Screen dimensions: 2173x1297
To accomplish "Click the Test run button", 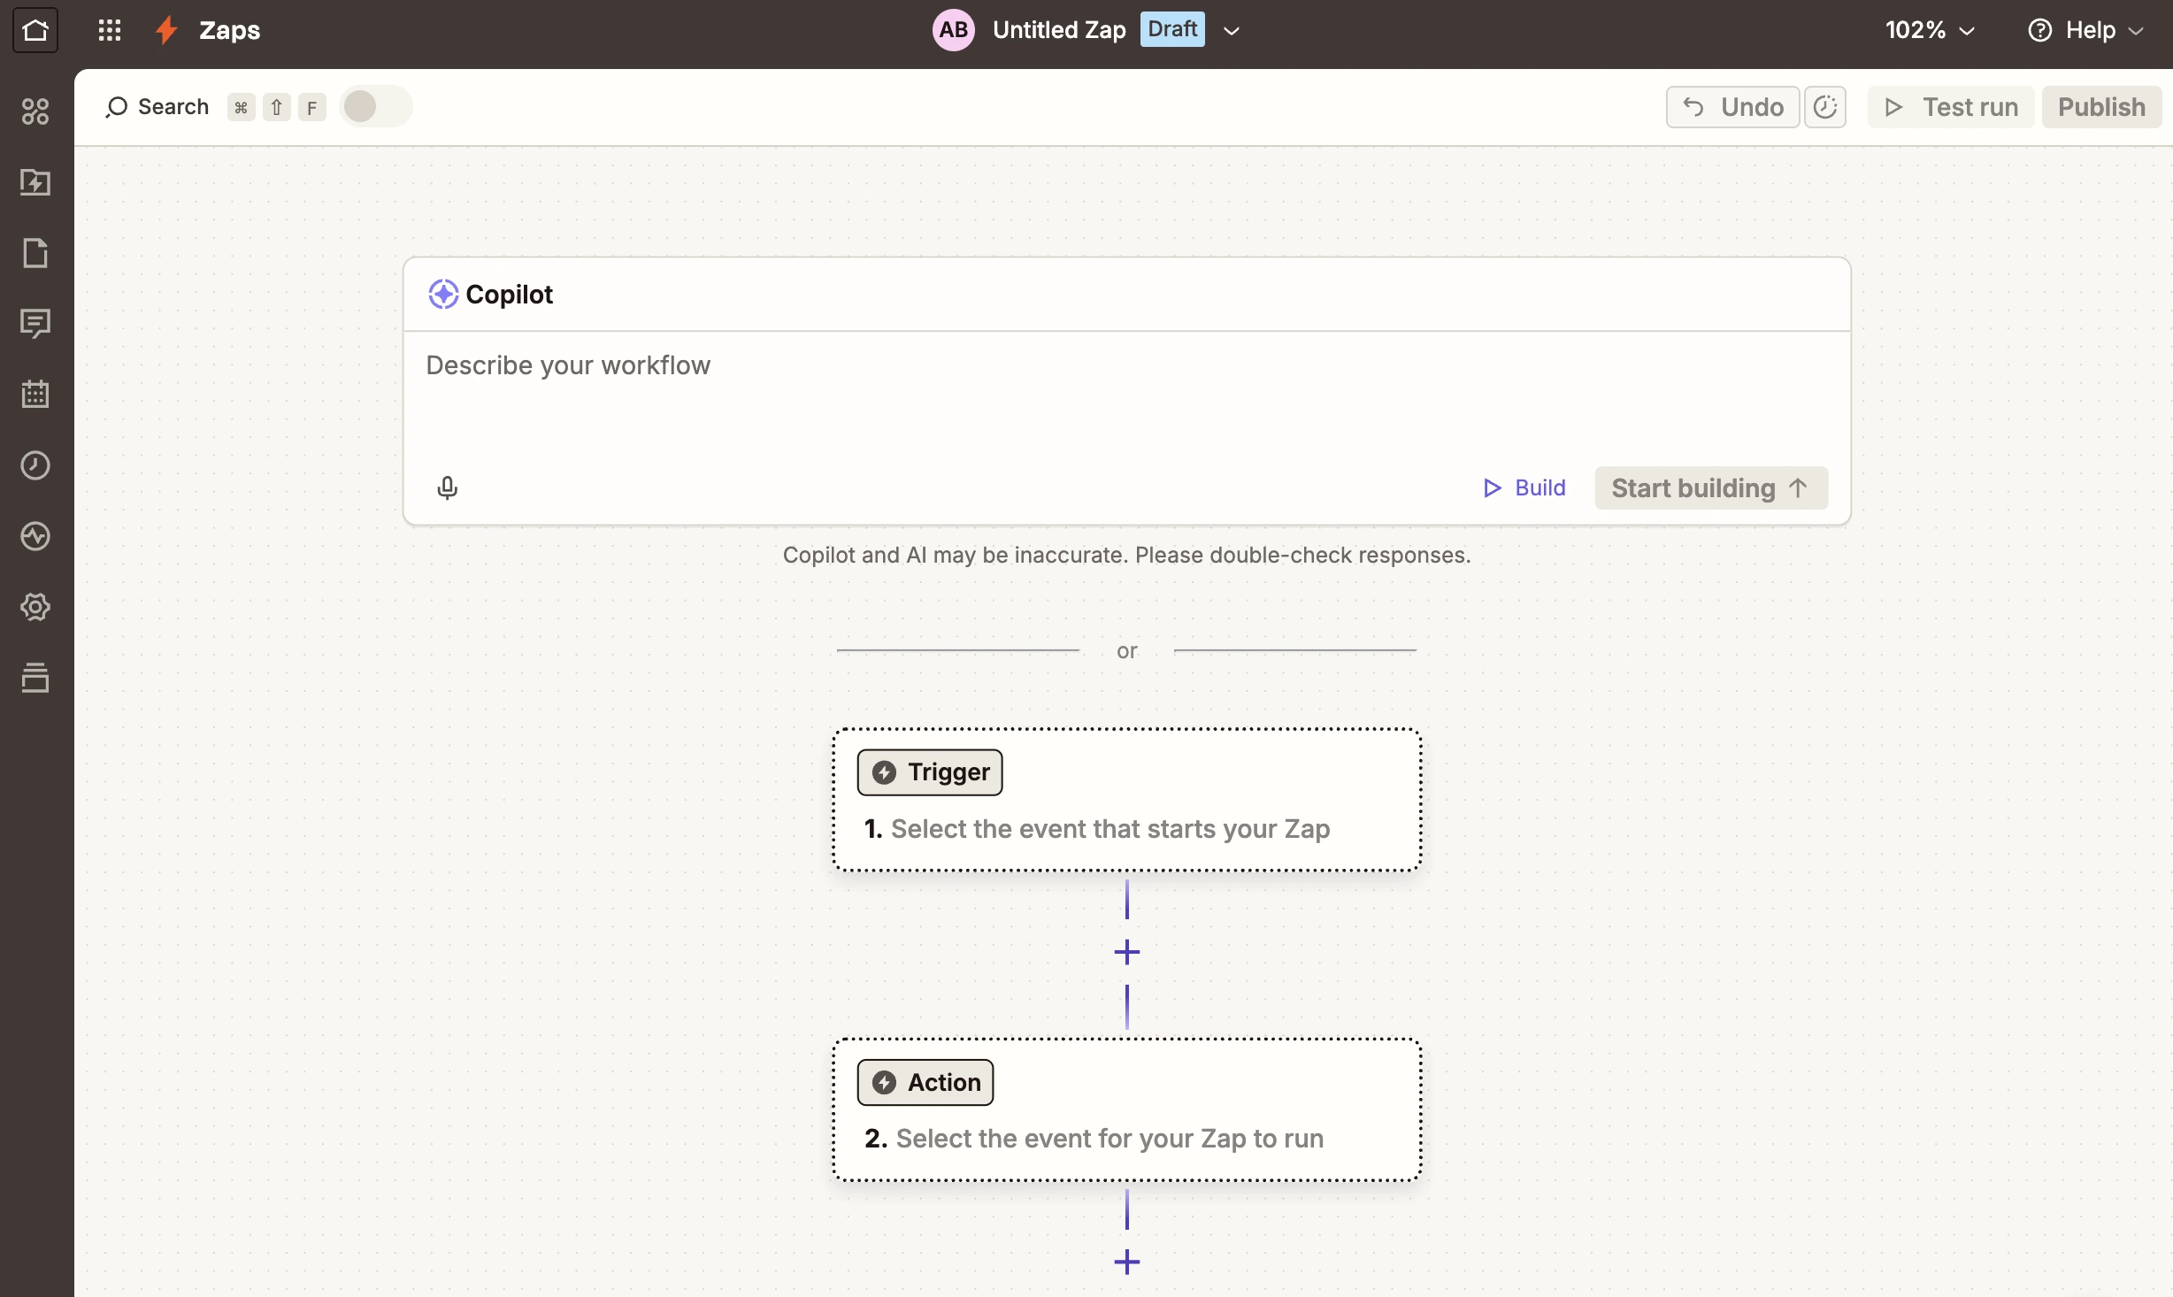I will (x=1951, y=107).
